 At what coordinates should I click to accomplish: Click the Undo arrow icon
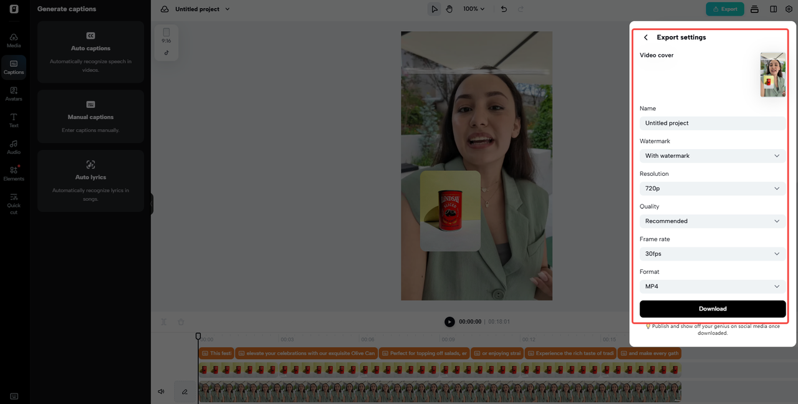click(504, 9)
